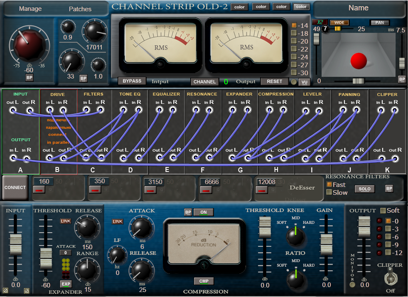Click the BP button in Resonance Filters
The image size is (408, 297).
click(x=389, y=189)
